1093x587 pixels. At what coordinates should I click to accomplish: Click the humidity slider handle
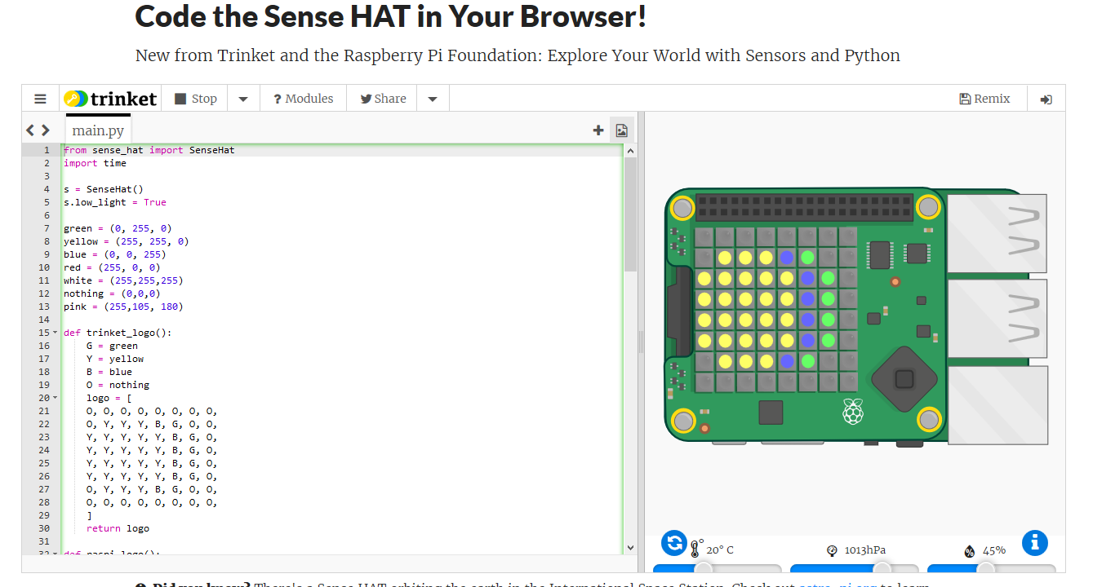[x=986, y=569]
